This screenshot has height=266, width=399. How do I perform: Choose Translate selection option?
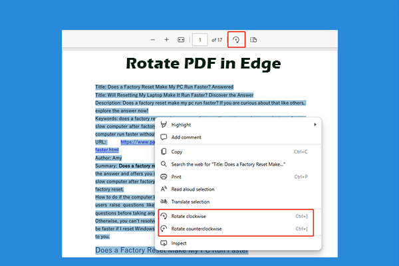(238, 201)
